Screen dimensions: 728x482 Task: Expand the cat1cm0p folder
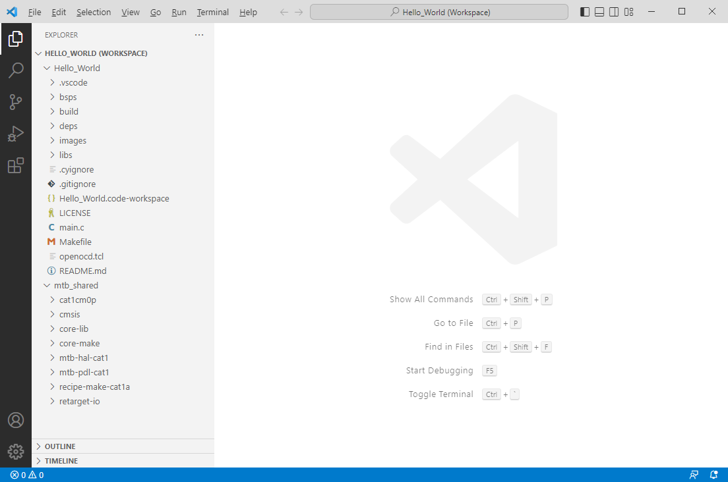point(123,300)
